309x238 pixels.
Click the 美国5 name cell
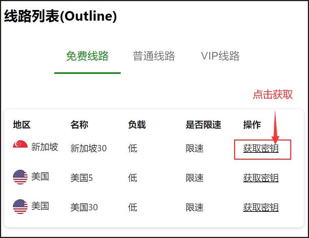[82, 178]
